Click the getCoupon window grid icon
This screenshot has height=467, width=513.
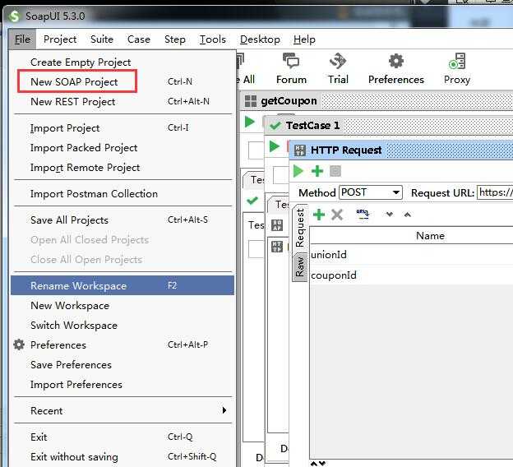[251, 101]
